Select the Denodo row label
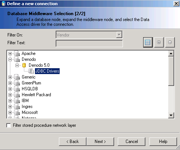This screenshot has height=150, width=180. point(29,59)
